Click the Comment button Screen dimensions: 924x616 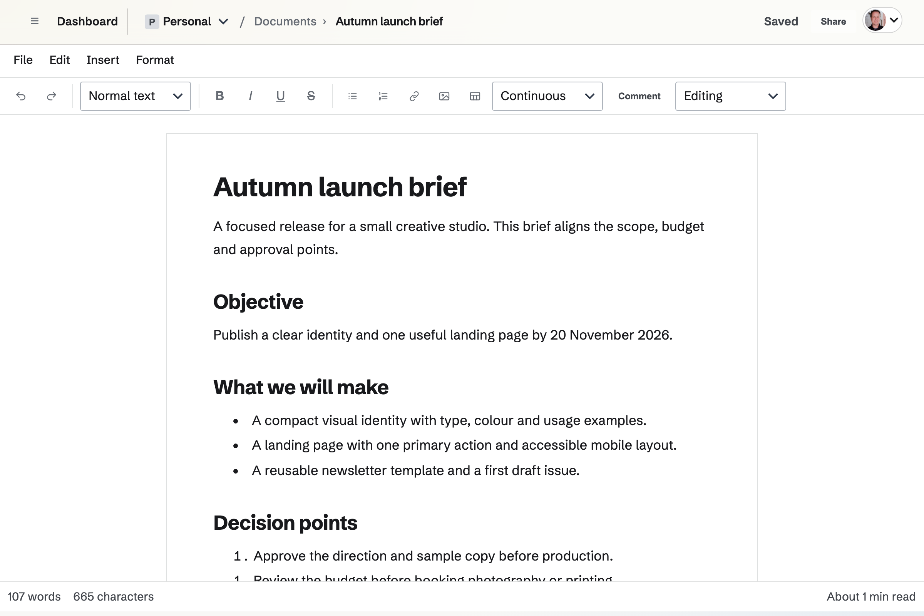(639, 96)
